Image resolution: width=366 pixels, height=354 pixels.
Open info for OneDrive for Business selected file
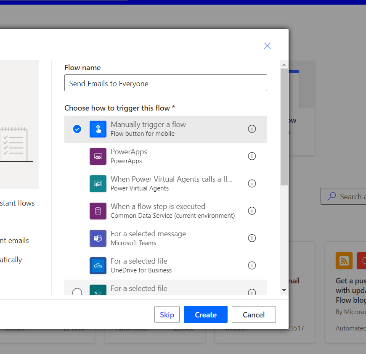tap(252, 265)
